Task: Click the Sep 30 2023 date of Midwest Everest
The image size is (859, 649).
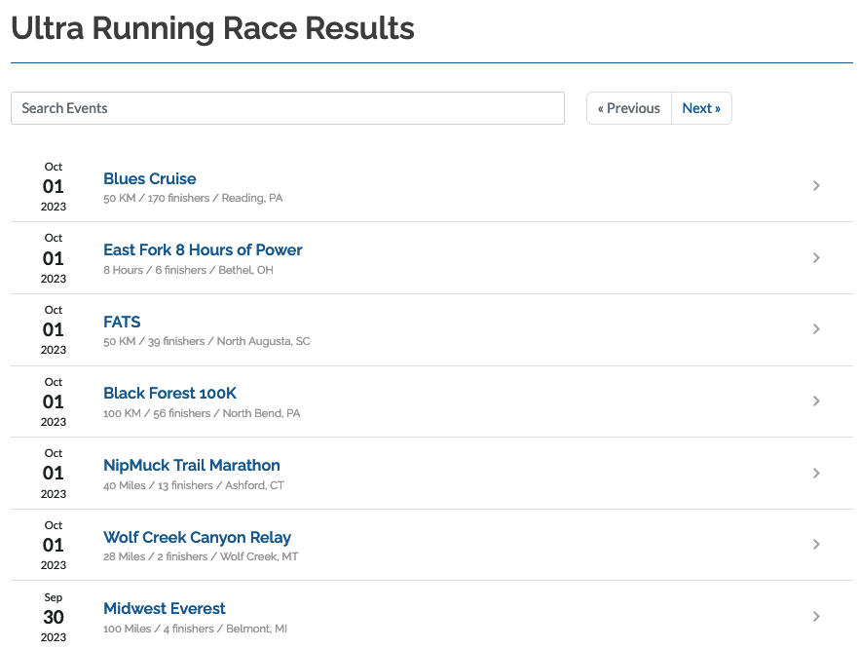Action: [54, 617]
